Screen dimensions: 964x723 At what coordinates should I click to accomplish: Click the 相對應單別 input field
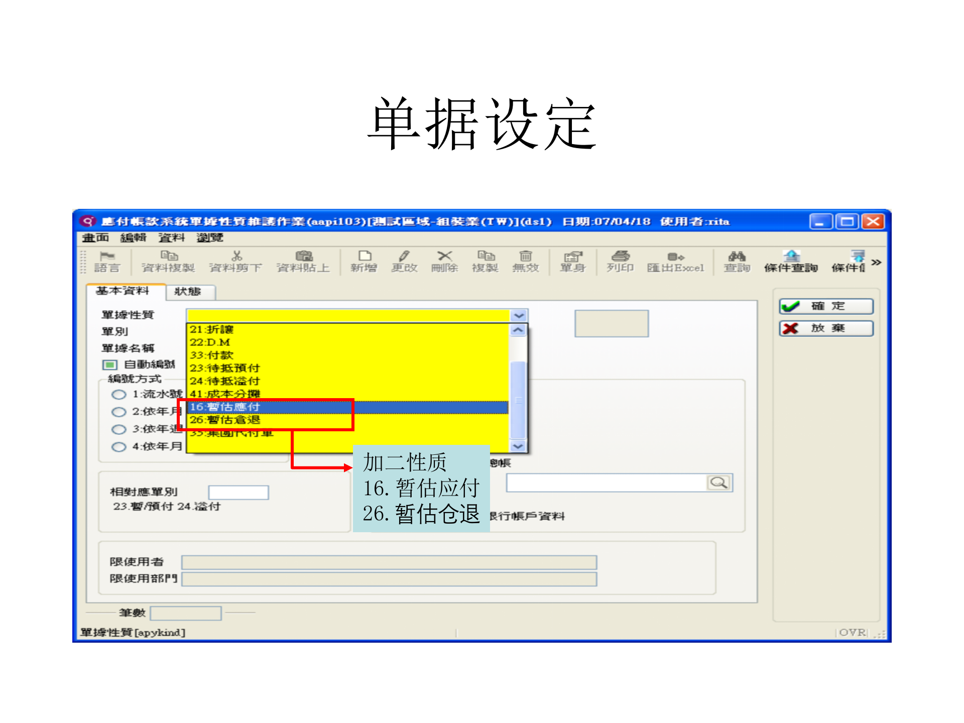pos(238,492)
